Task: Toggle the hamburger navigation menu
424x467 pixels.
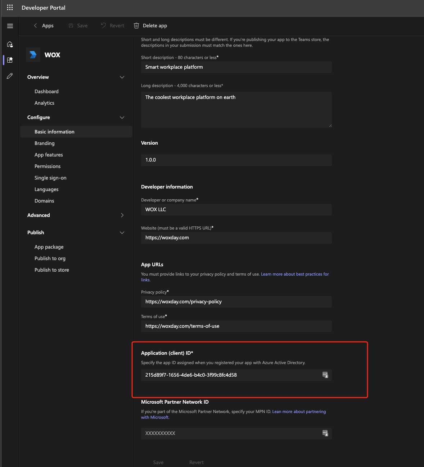Action: point(10,26)
